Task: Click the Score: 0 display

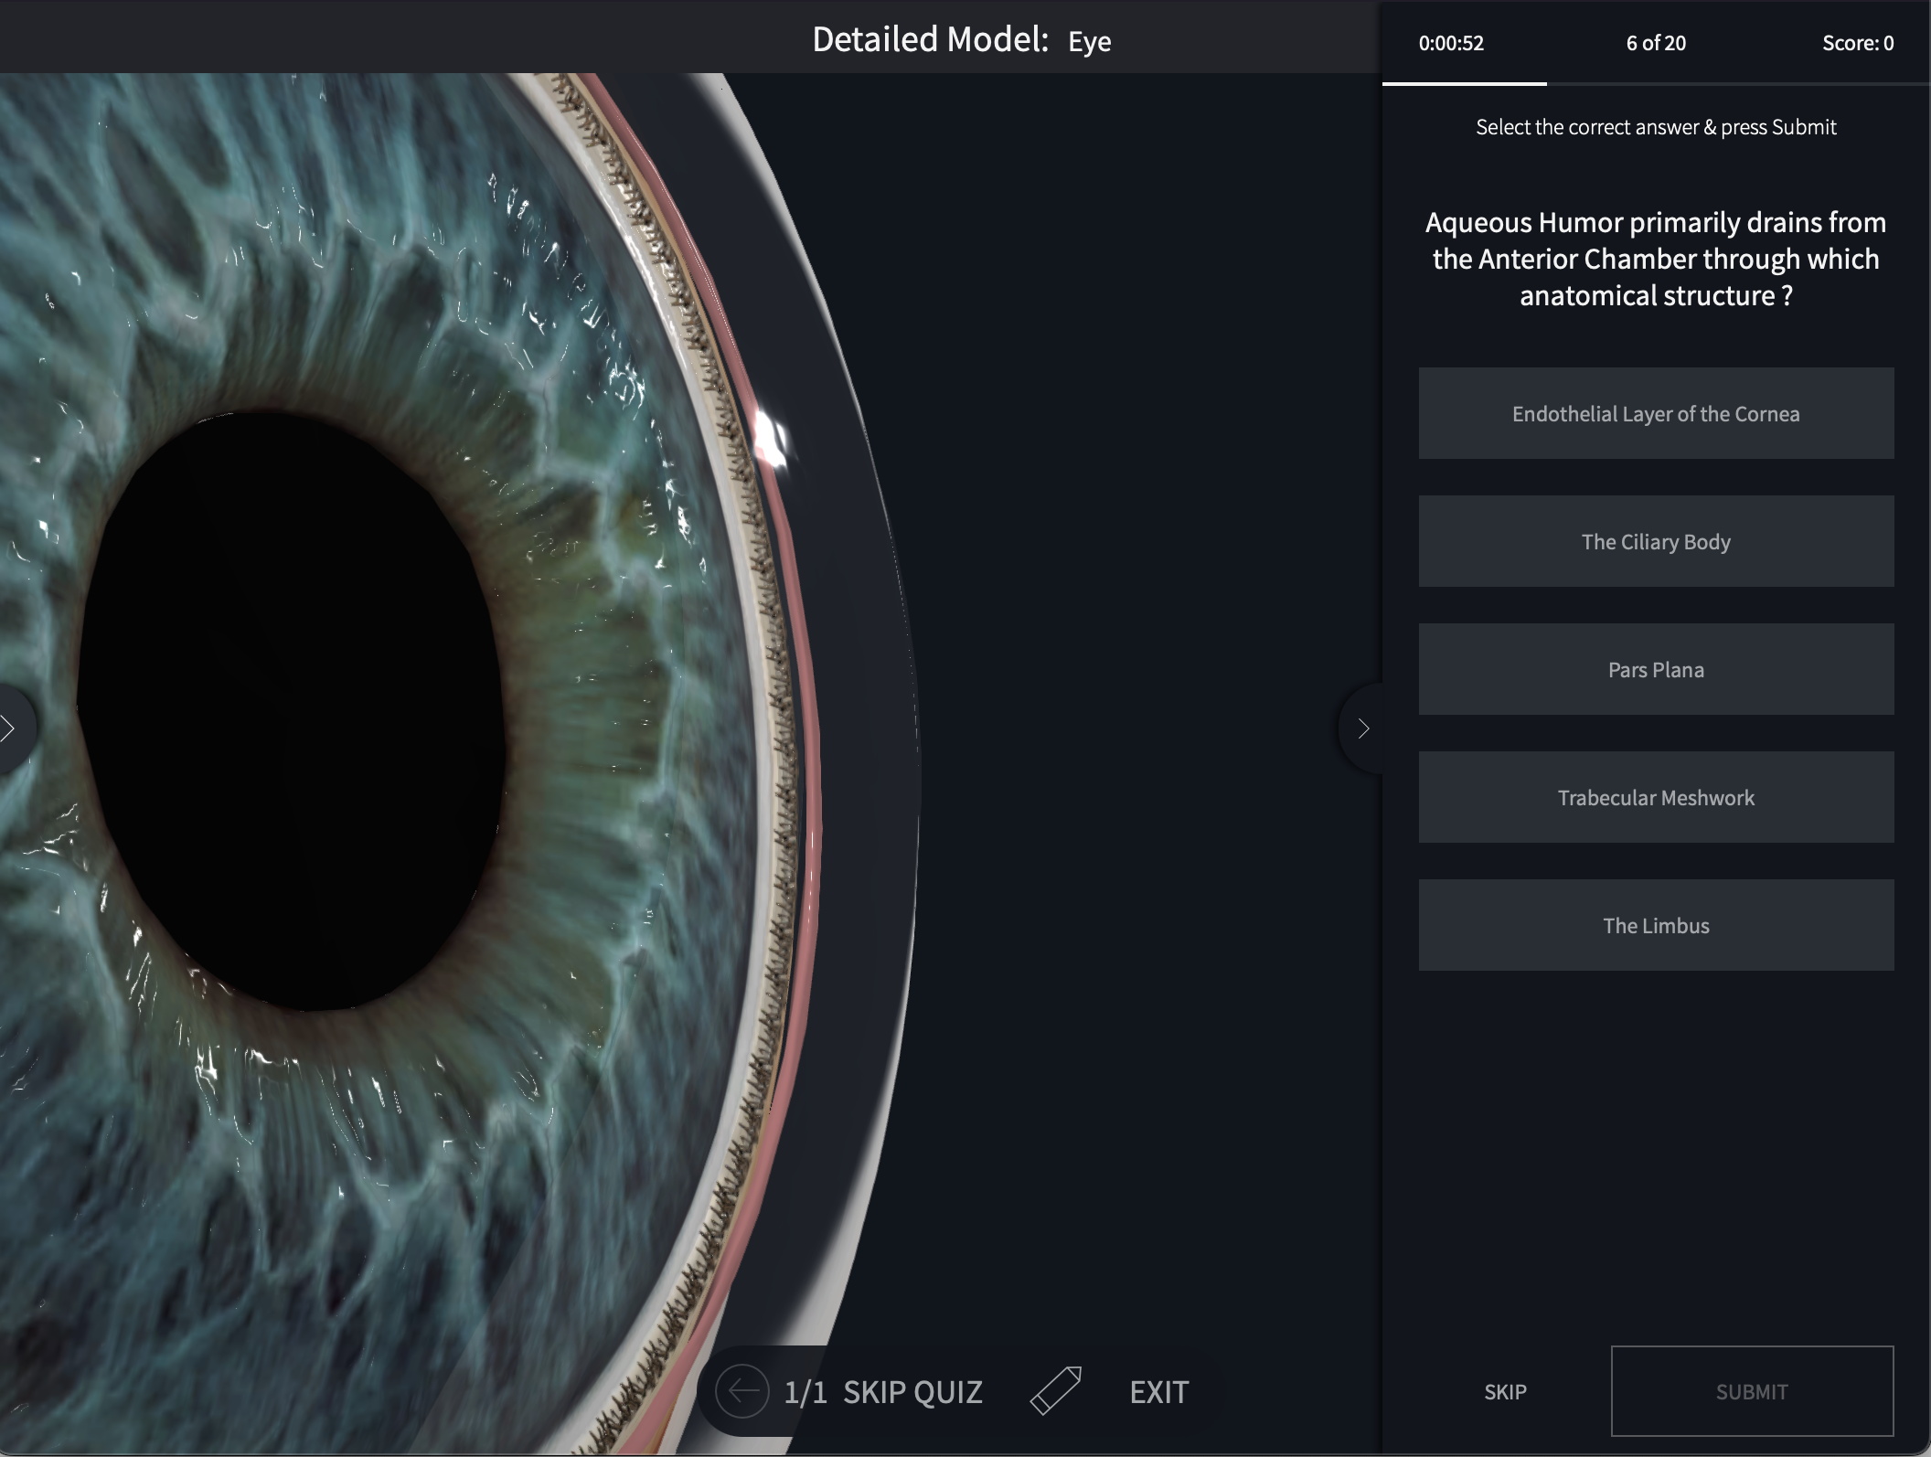Action: [x=1858, y=43]
